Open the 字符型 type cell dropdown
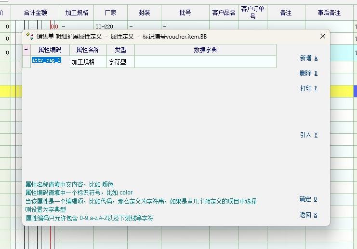 coord(120,62)
